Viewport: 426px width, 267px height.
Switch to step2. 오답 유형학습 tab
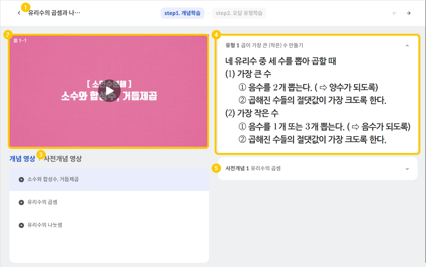pos(239,13)
